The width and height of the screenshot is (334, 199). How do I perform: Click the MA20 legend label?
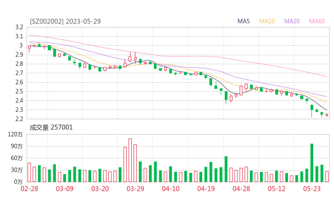point(292,21)
